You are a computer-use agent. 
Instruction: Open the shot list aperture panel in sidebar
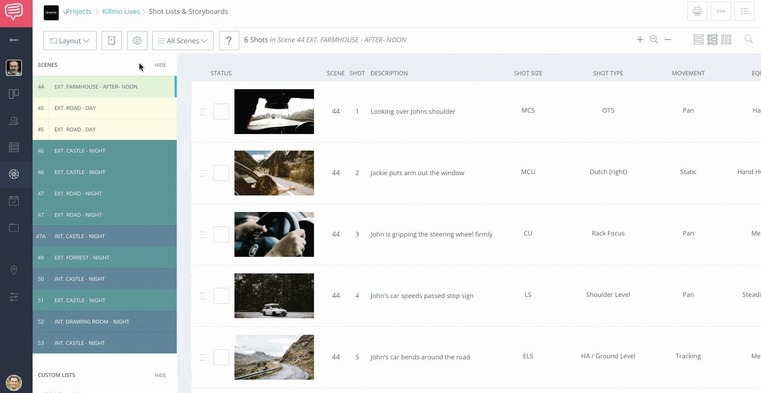coord(14,174)
